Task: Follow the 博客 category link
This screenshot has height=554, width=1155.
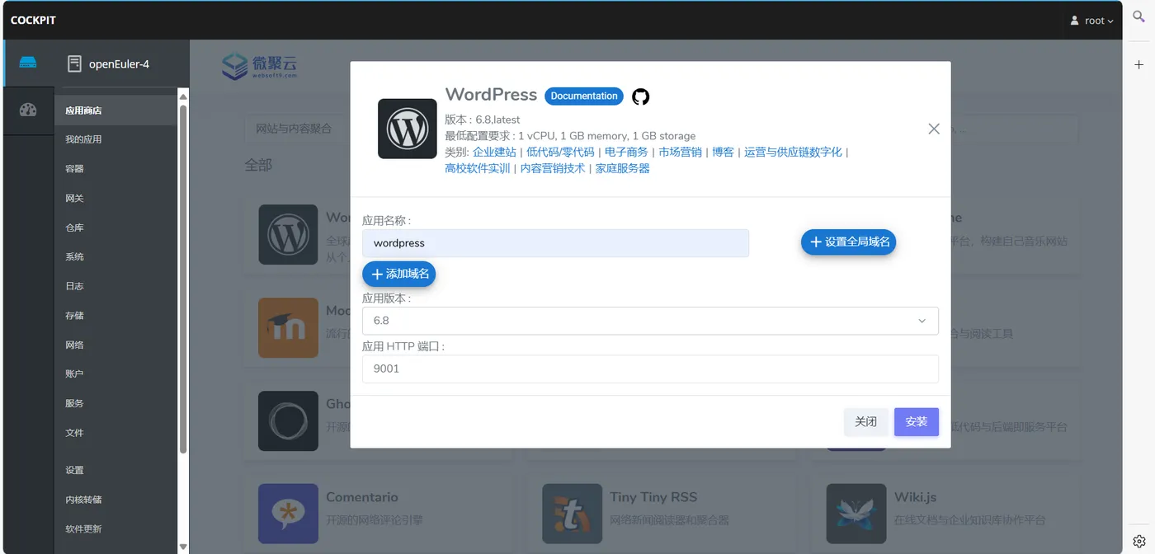Action: (724, 153)
